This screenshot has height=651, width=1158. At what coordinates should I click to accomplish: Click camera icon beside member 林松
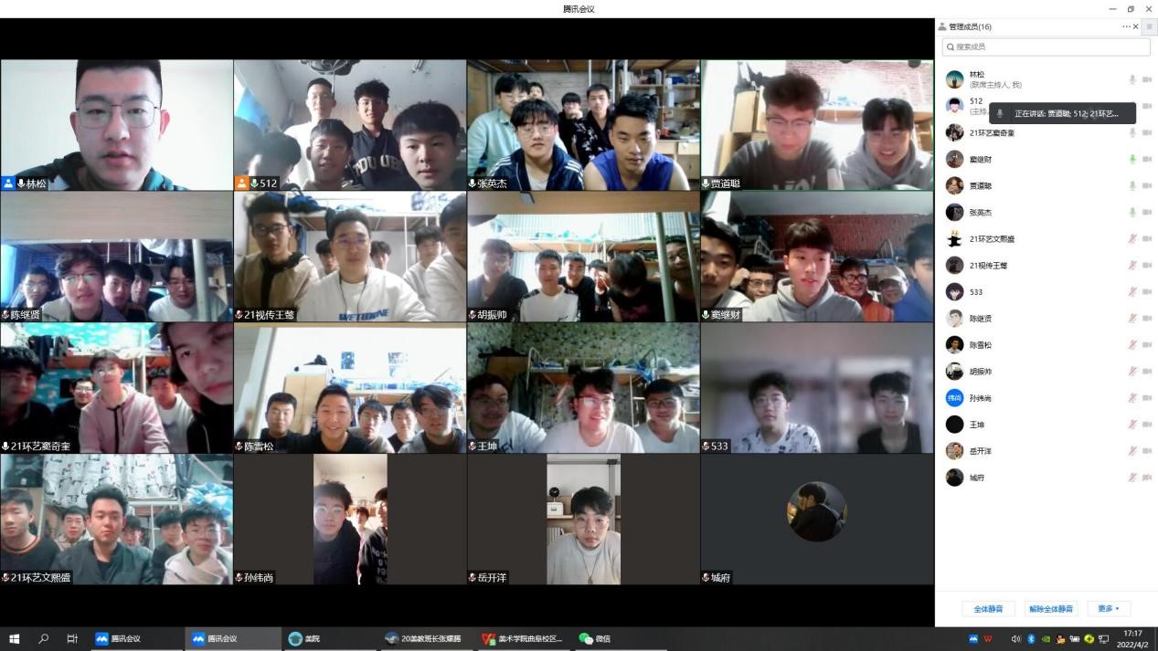[x=1147, y=79]
